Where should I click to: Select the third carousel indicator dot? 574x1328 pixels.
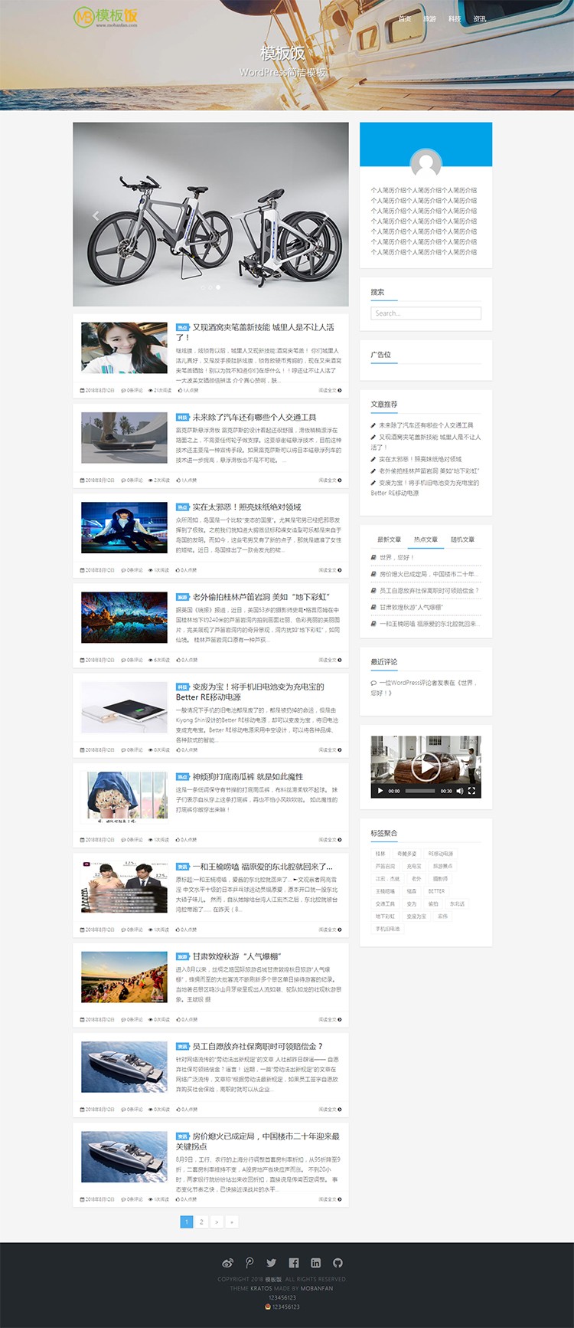click(x=218, y=287)
